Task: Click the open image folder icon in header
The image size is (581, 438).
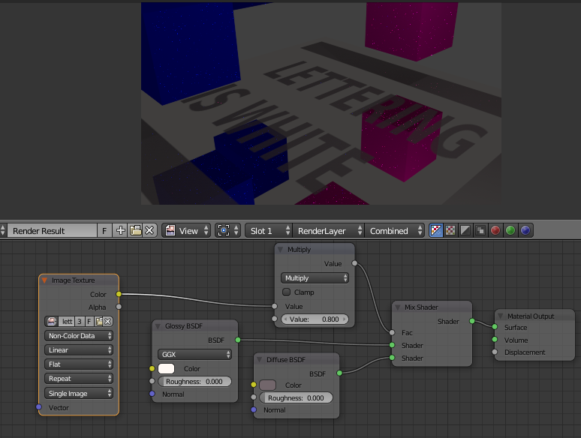Action: (135, 231)
